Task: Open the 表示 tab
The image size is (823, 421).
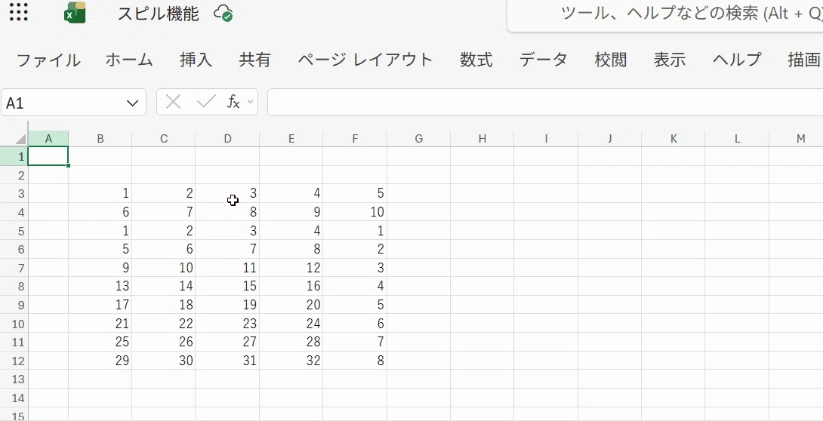Action: (670, 60)
